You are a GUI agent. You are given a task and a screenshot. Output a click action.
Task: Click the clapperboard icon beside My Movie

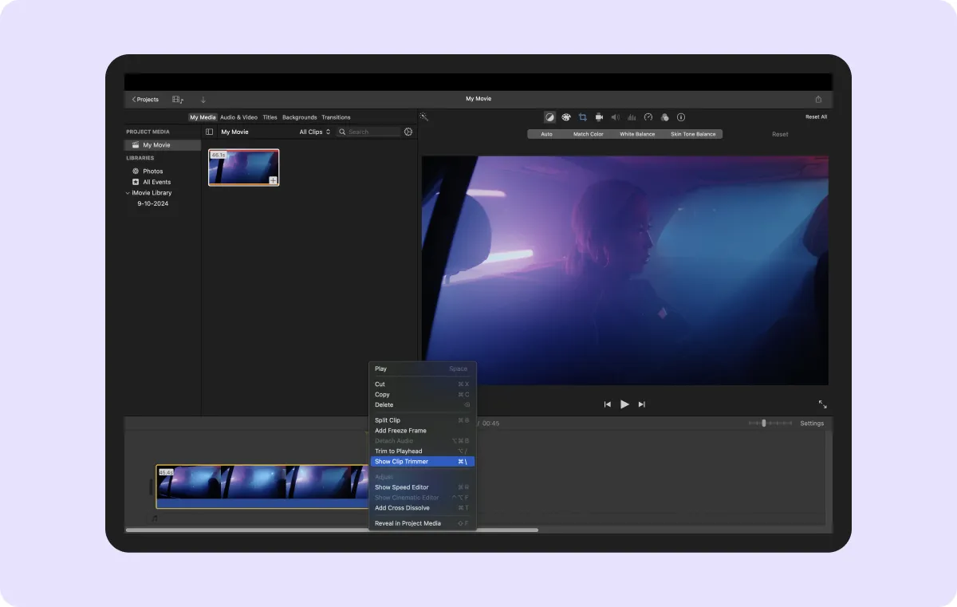(x=136, y=145)
